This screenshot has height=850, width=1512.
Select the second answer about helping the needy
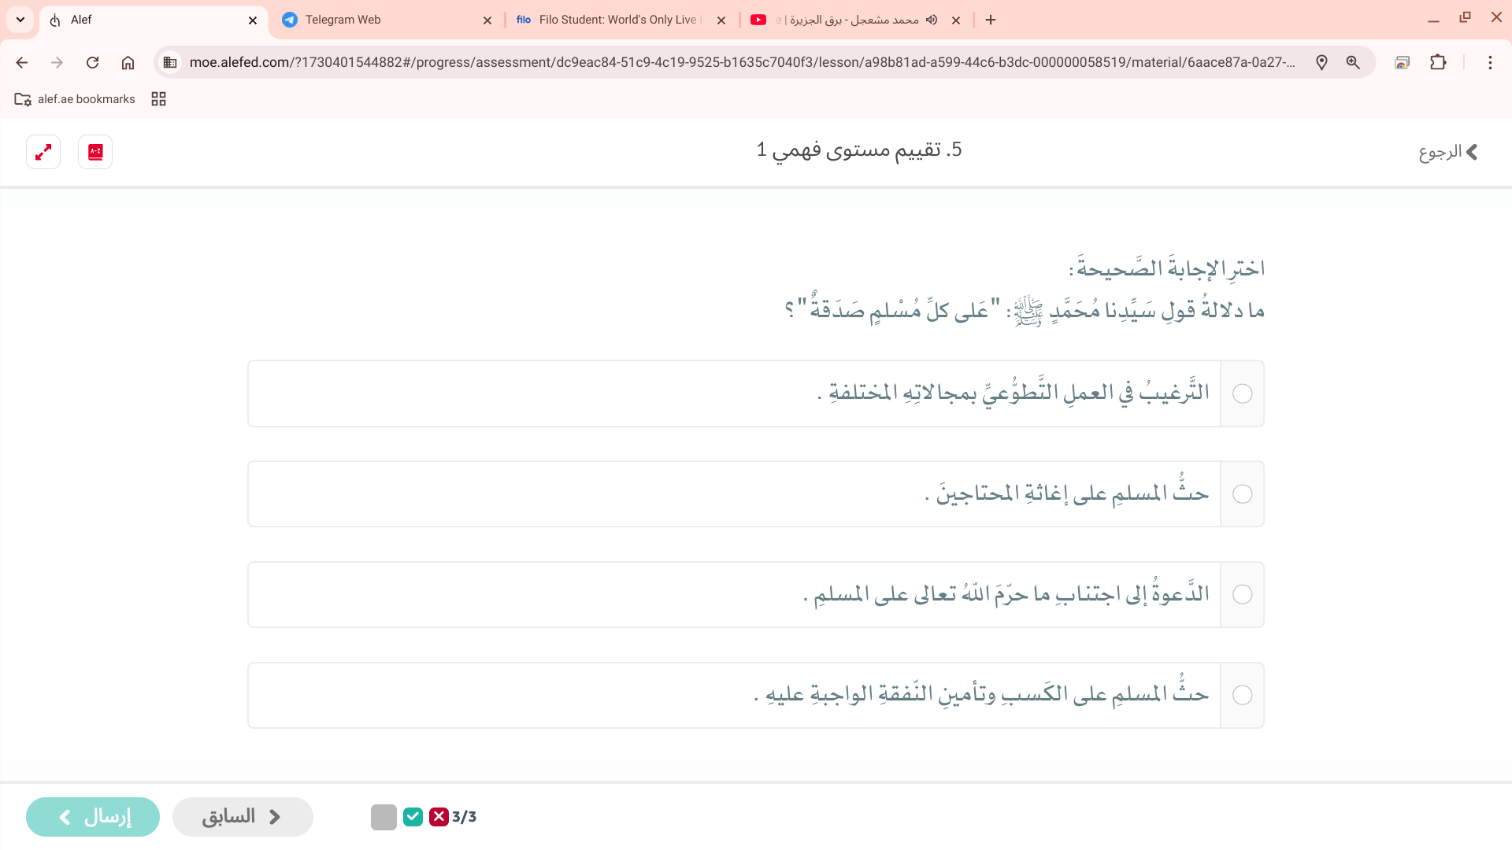1242,494
